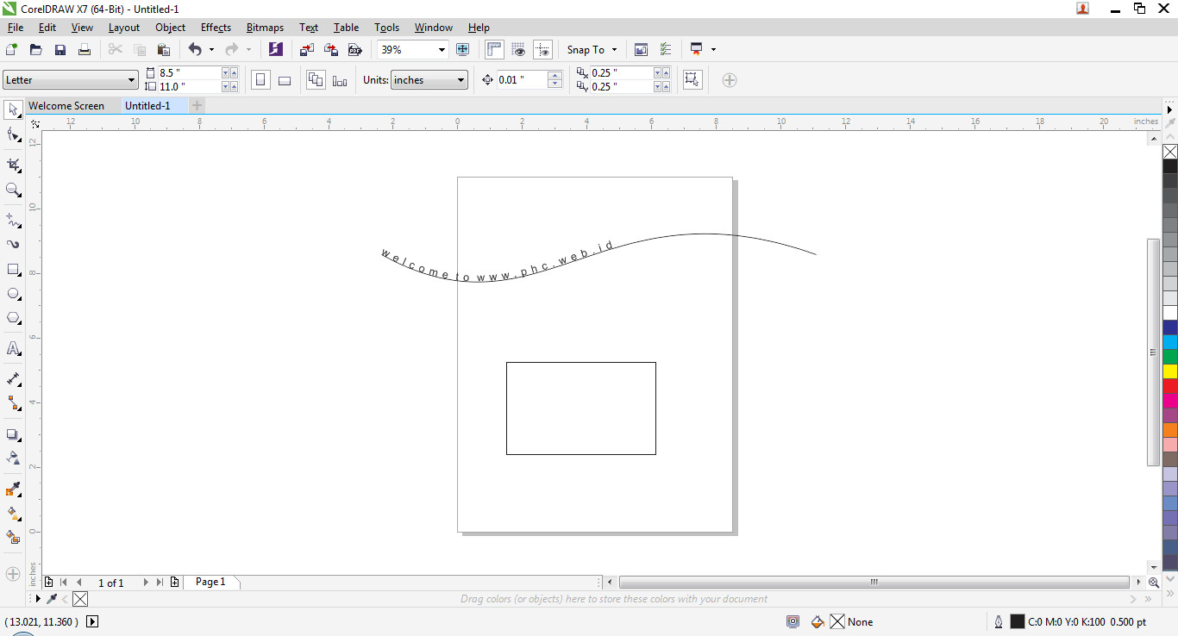Screen dimensions: 1178x636
Task: Open the Search Content (Corel Connect) icon
Action: pyautogui.click(x=275, y=50)
